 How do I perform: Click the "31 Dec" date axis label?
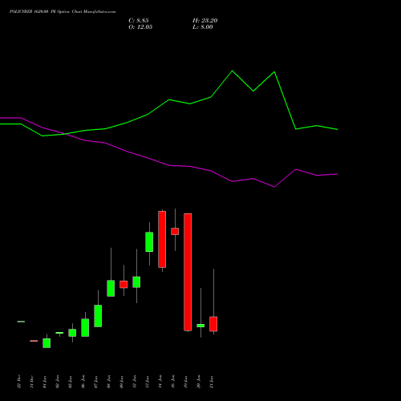[x=31, y=382]
